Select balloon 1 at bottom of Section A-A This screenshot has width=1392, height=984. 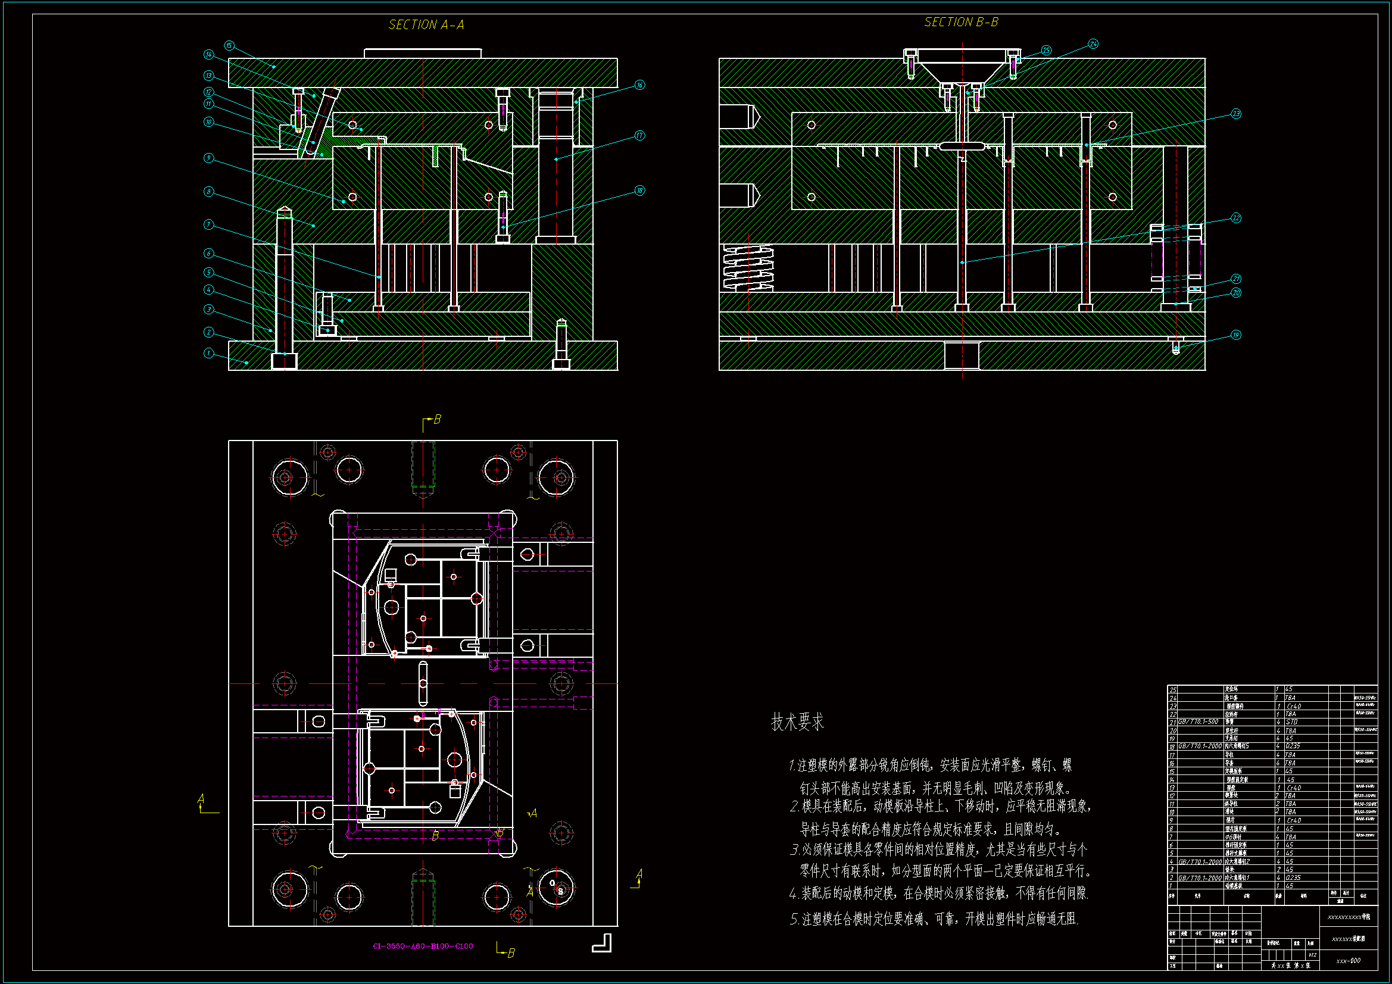click(x=208, y=353)
